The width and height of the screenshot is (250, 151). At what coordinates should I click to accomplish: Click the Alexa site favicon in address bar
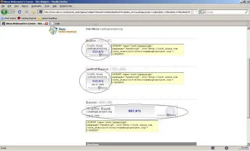[41, 12]
